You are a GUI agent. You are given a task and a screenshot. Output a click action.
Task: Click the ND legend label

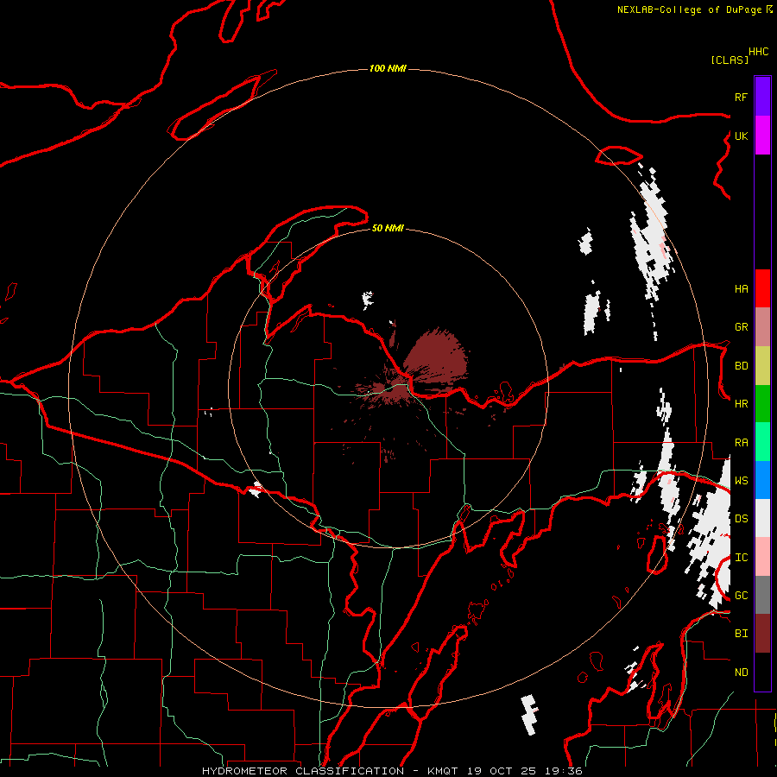coord(741,673)
